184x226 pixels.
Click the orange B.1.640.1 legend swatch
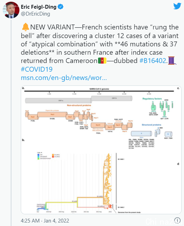(x=53, y=155)
